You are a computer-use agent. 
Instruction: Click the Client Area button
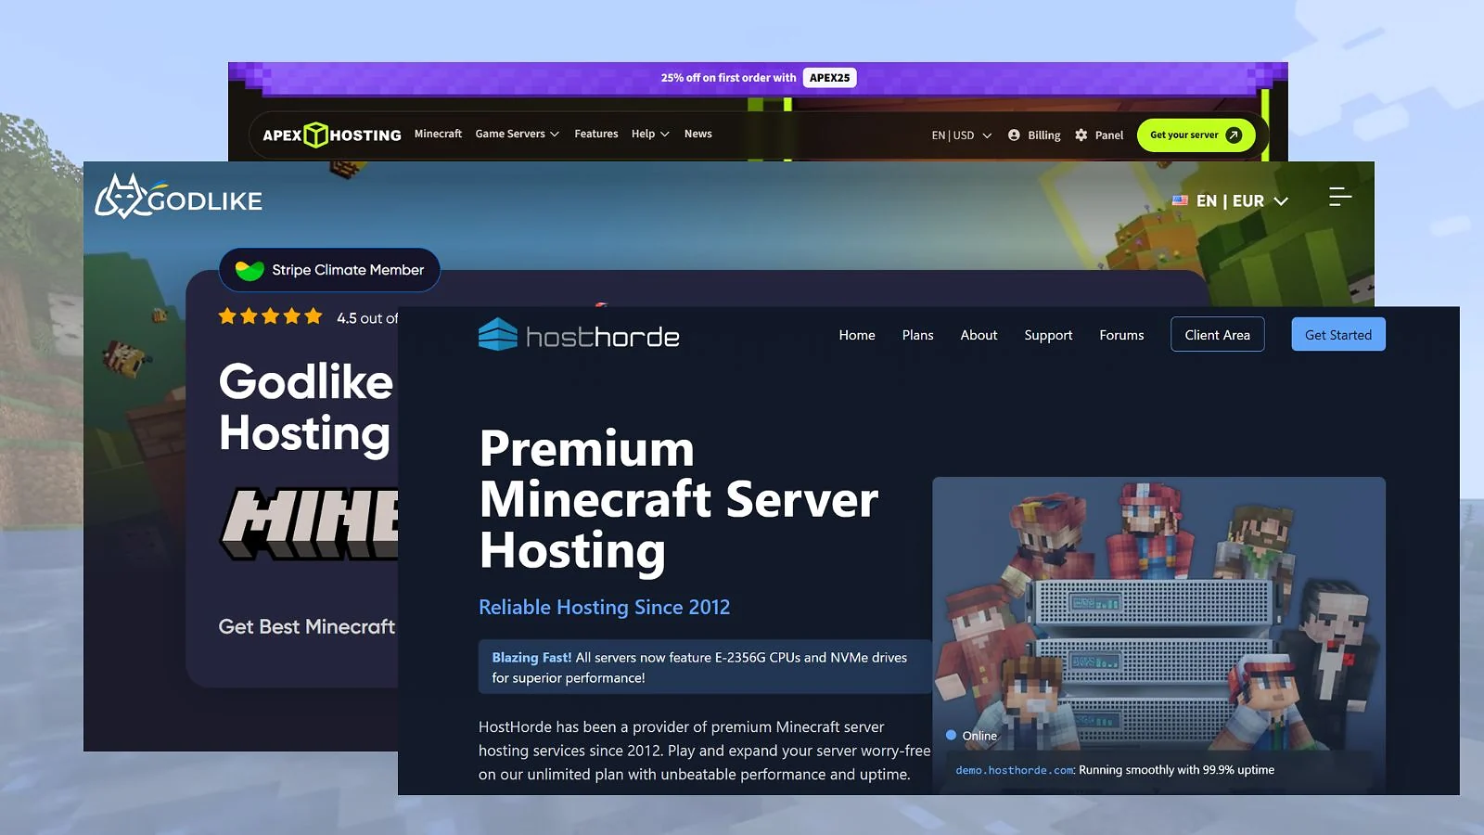point(1217,335)
